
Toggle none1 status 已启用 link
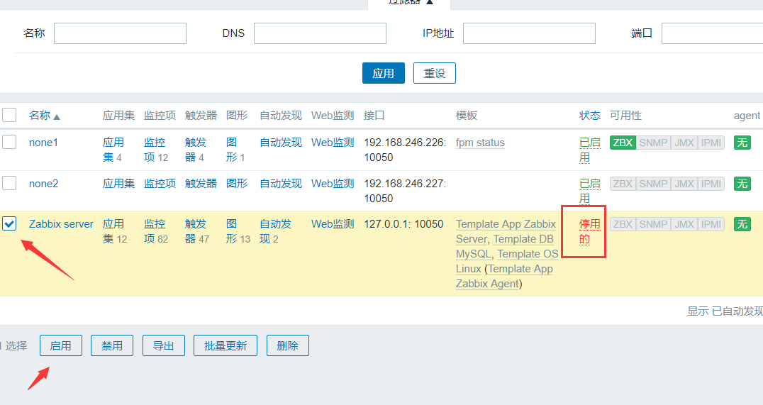tap(590, 150)
